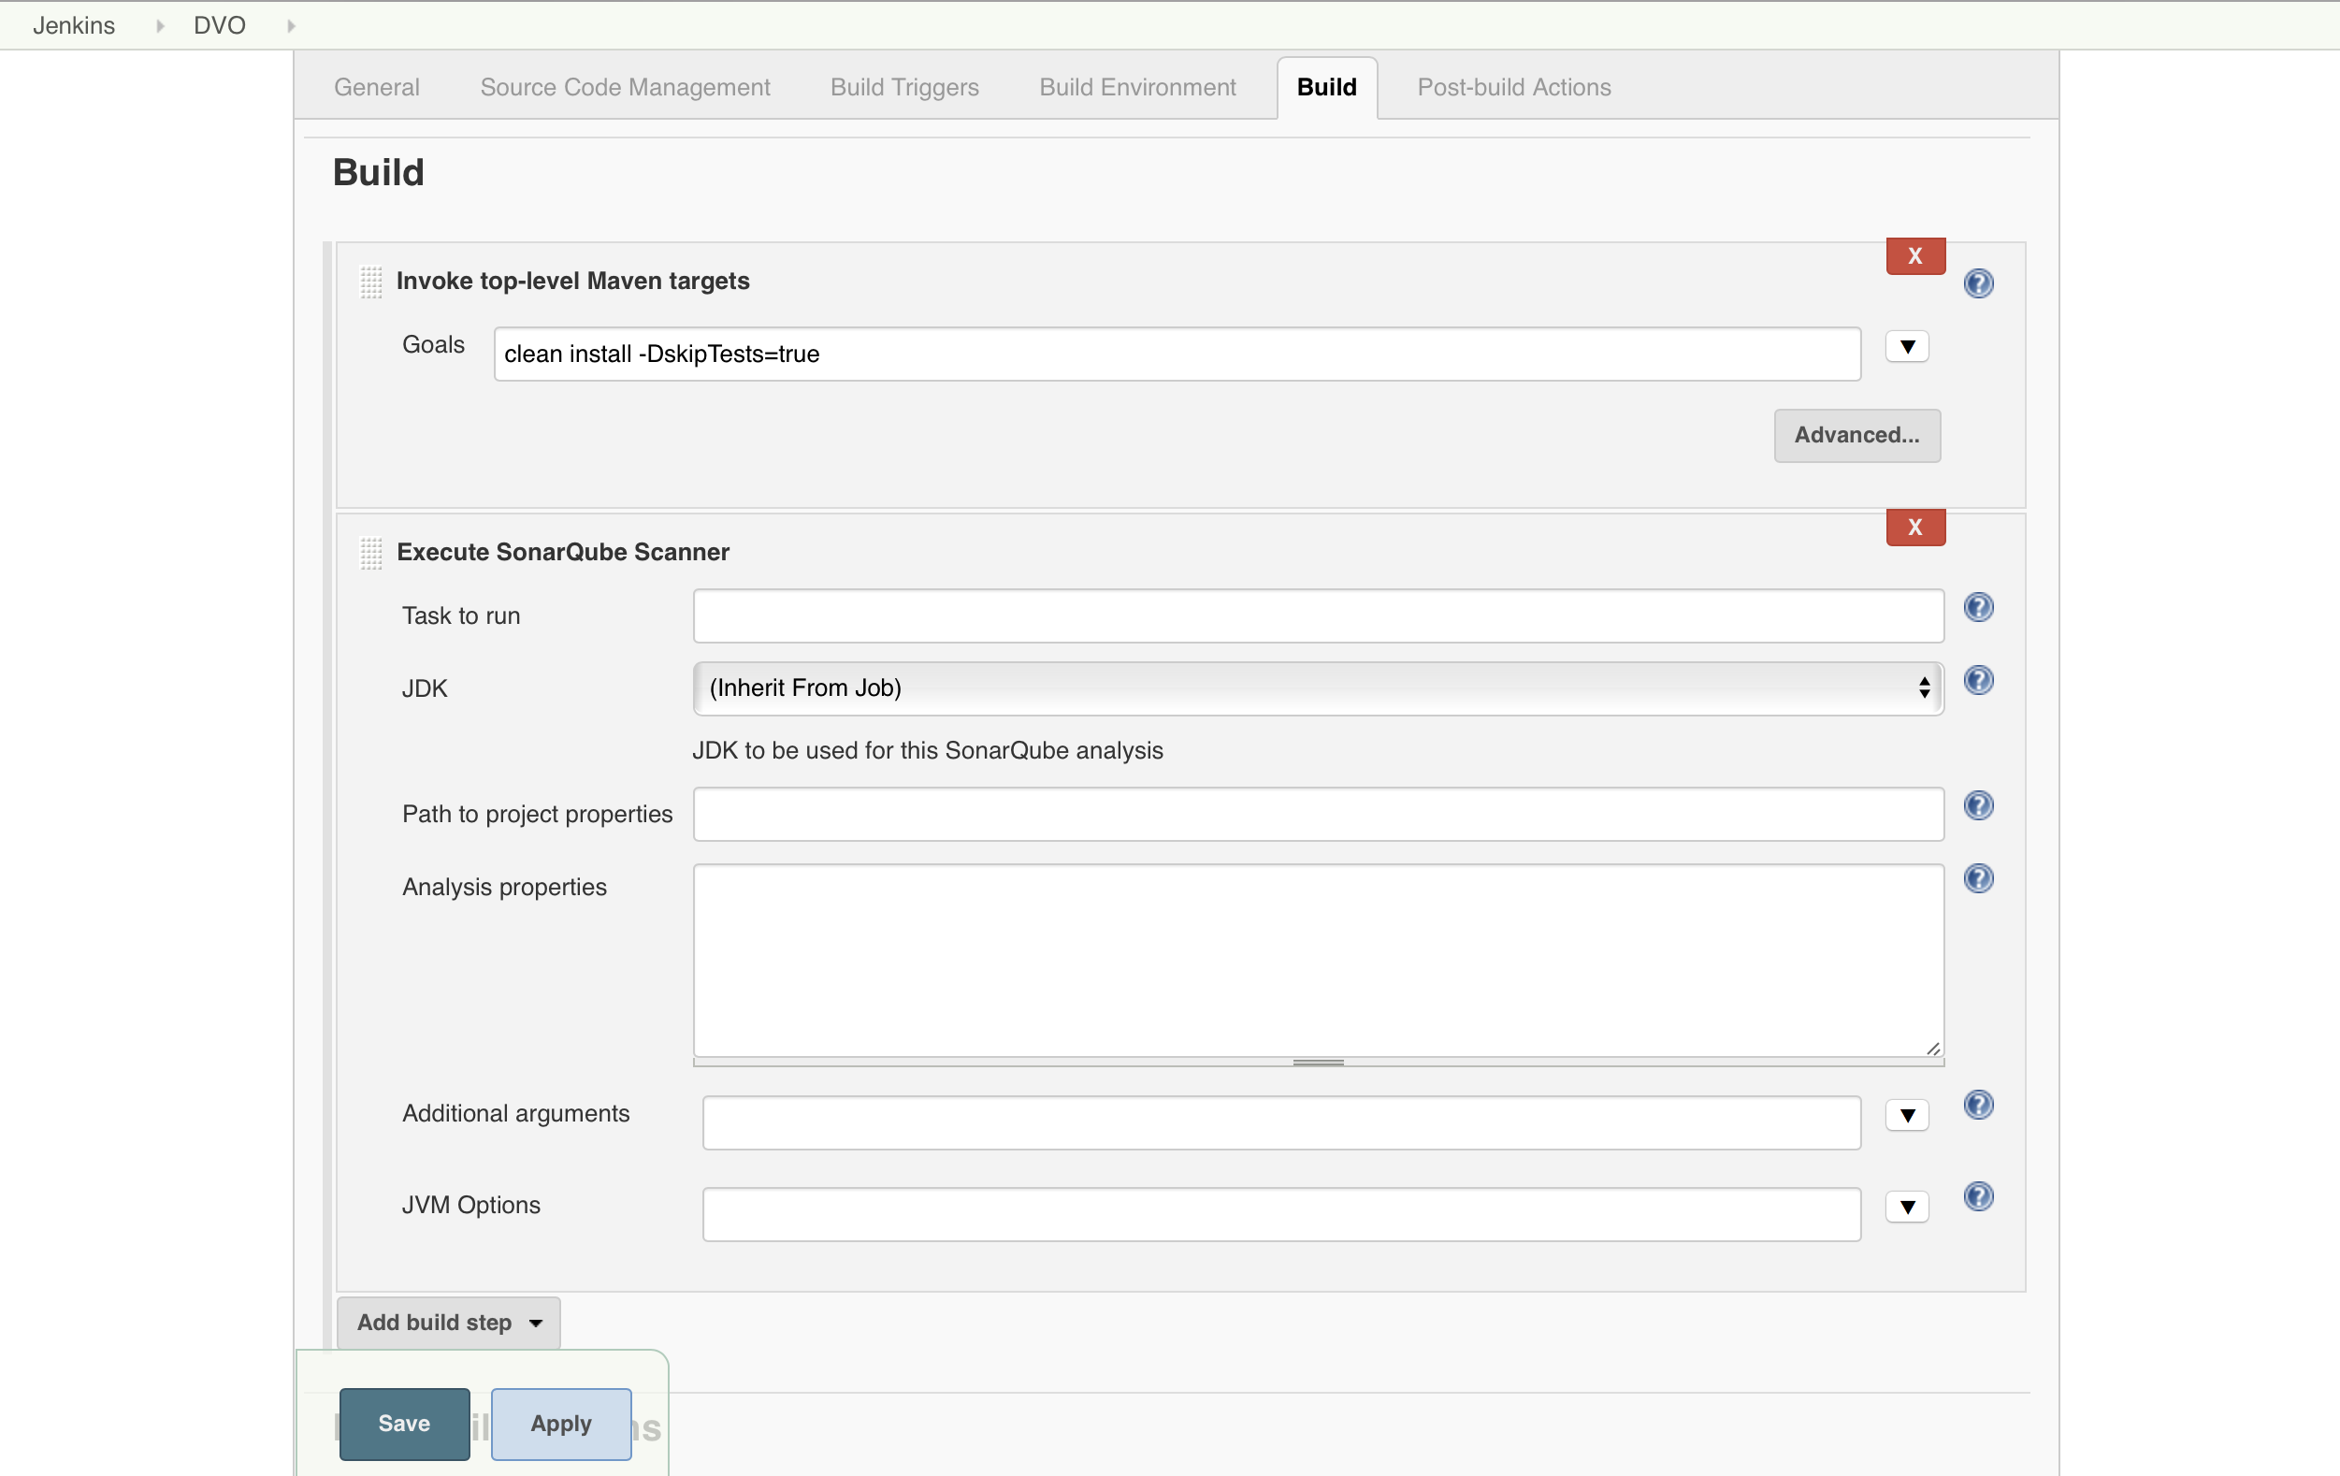Open help for Invoke top-level Maven targets
2340x1476 pixels.
point(1977,282)
